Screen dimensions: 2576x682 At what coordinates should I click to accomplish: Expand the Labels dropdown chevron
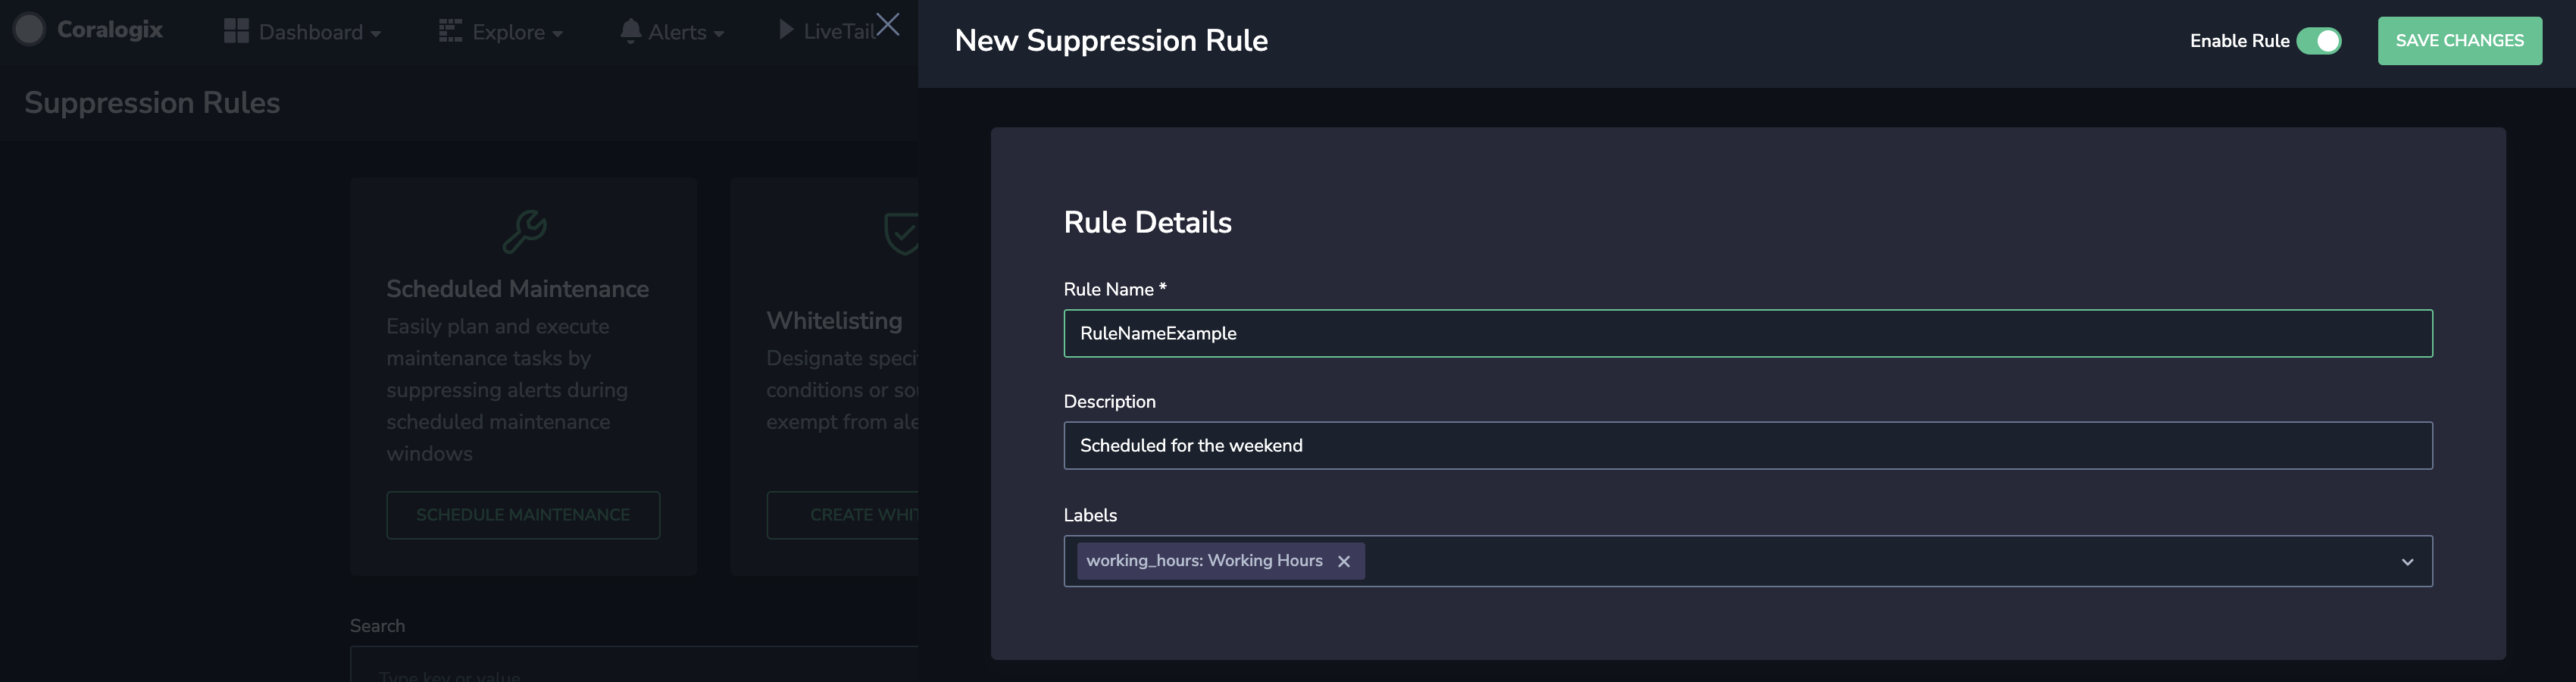(2407, 562)
